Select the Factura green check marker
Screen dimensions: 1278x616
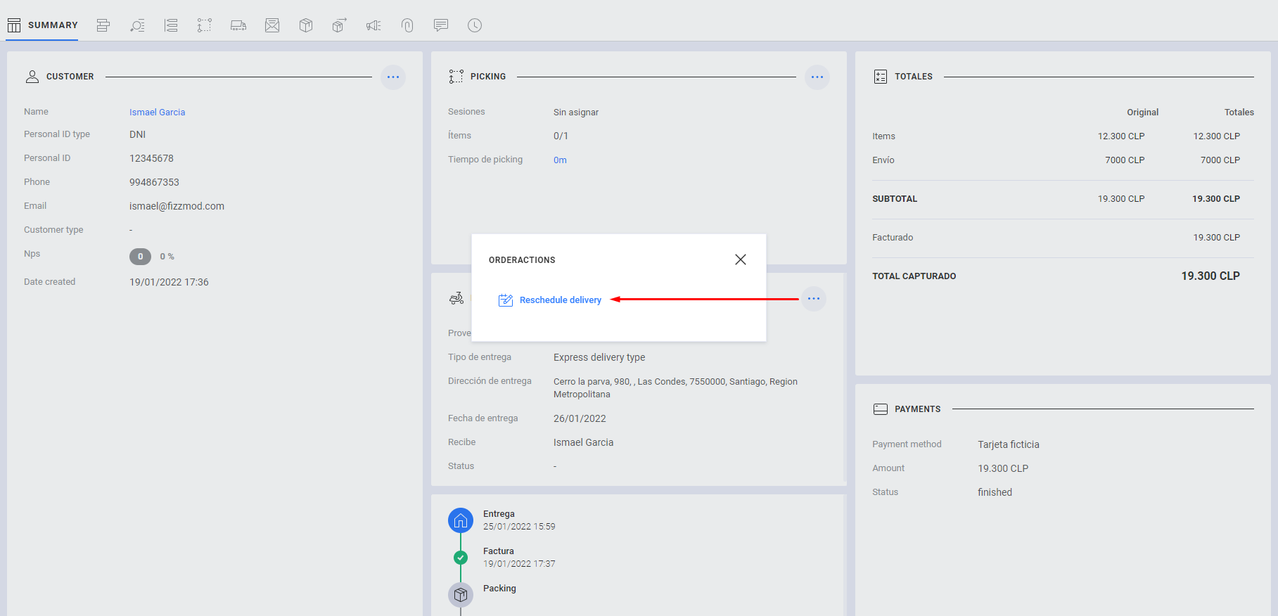click(x=461, y=558)
